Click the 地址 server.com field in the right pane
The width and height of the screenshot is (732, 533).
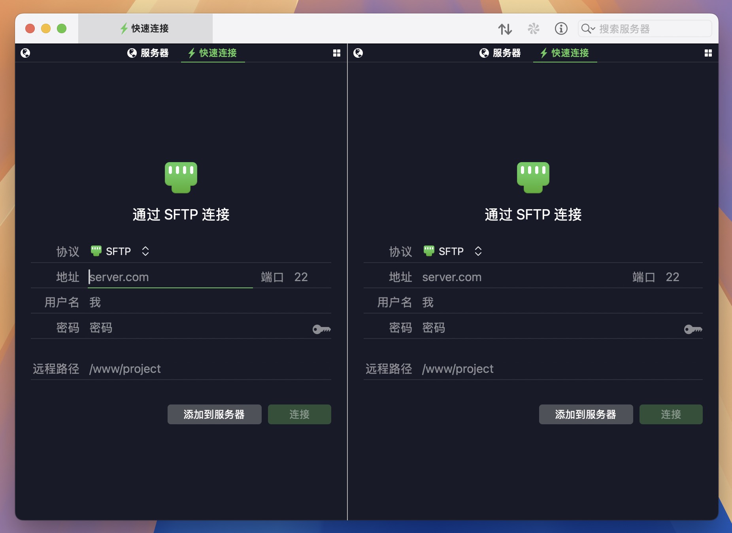point(452,277)
